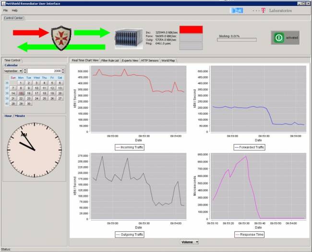Open the File menu
The image size is (312, 252).
[x=5, y=11]
